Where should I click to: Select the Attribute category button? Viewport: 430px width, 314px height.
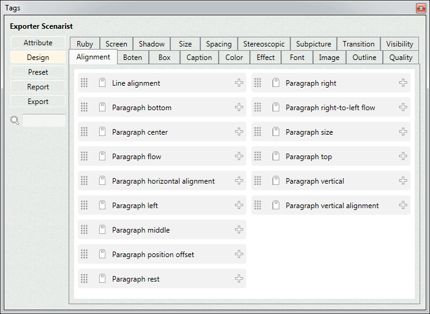(x=38, y=43)
